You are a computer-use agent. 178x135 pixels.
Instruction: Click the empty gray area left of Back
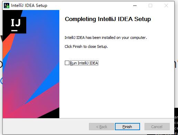(46, 126)
